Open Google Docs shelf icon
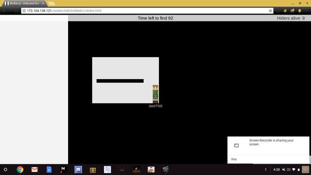Screen dimensions: 311x175 pyautogui.click(x=49, y=170)
